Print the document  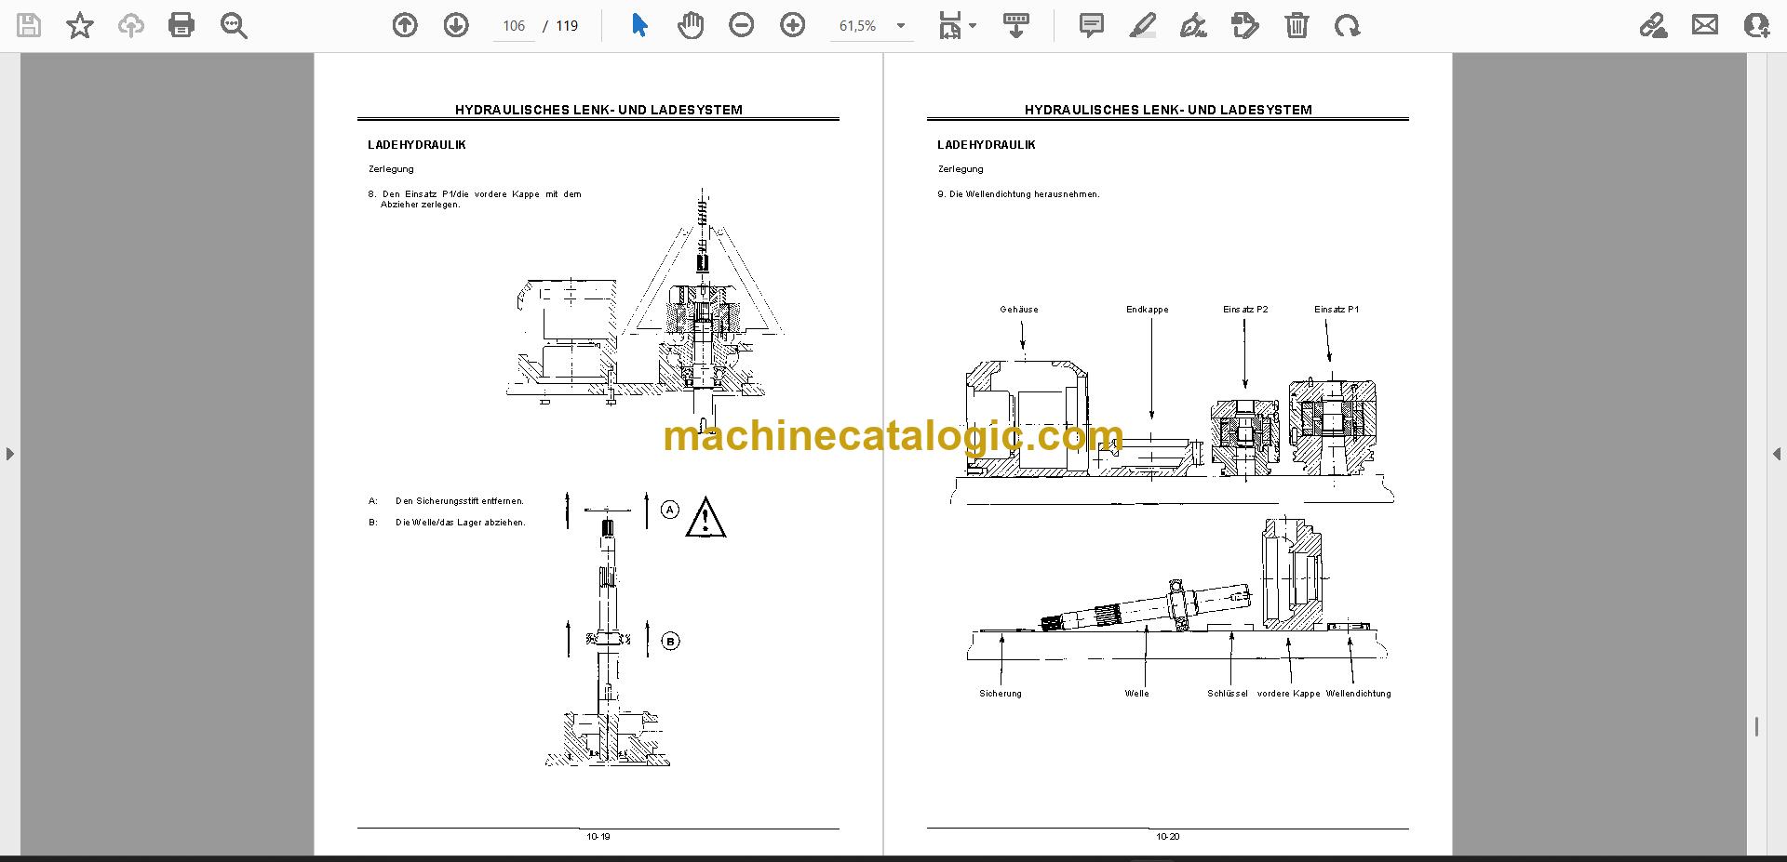click(181, 25)
